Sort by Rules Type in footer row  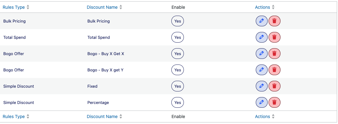click(16, 116)
